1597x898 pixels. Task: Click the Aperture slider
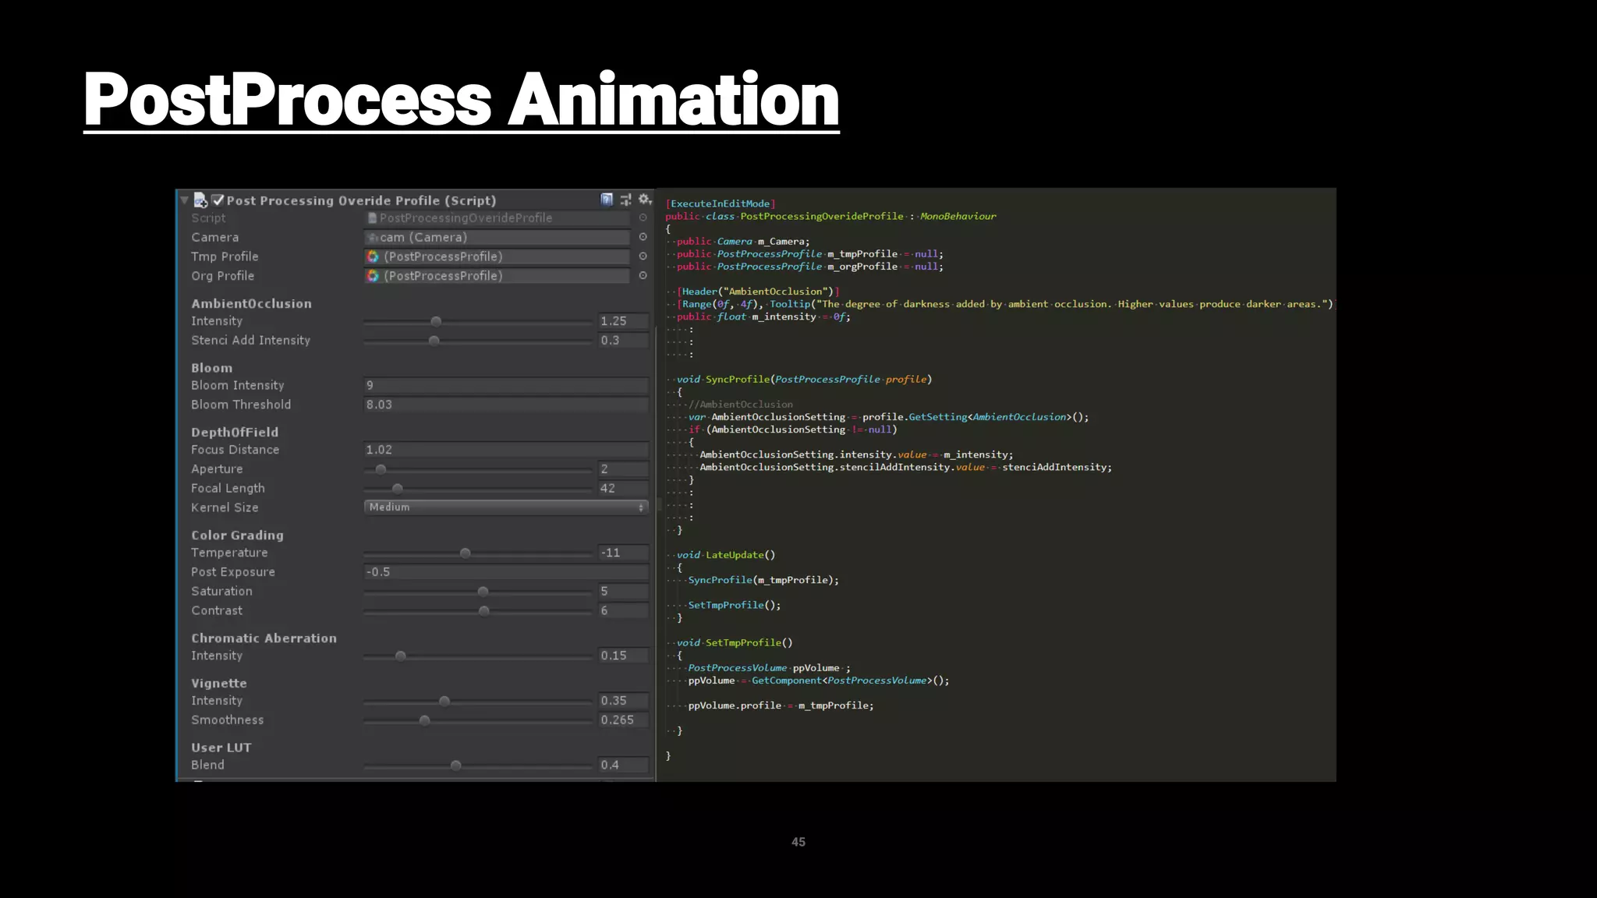click(478, 469)
